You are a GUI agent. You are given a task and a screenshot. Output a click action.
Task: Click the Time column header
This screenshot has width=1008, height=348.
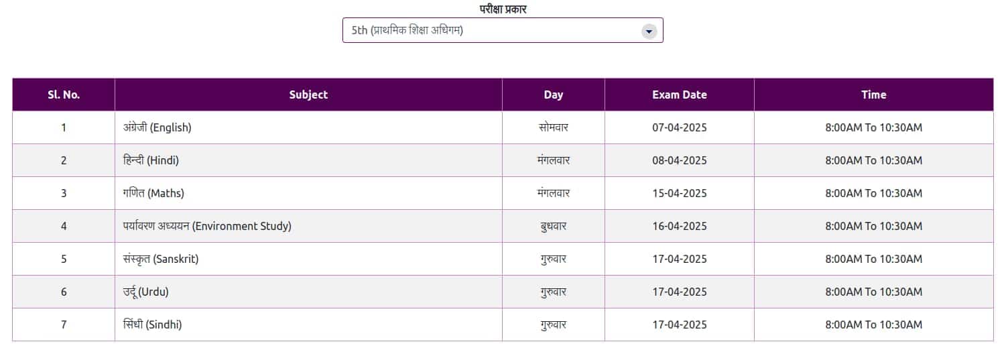click(x=874, y=95)
